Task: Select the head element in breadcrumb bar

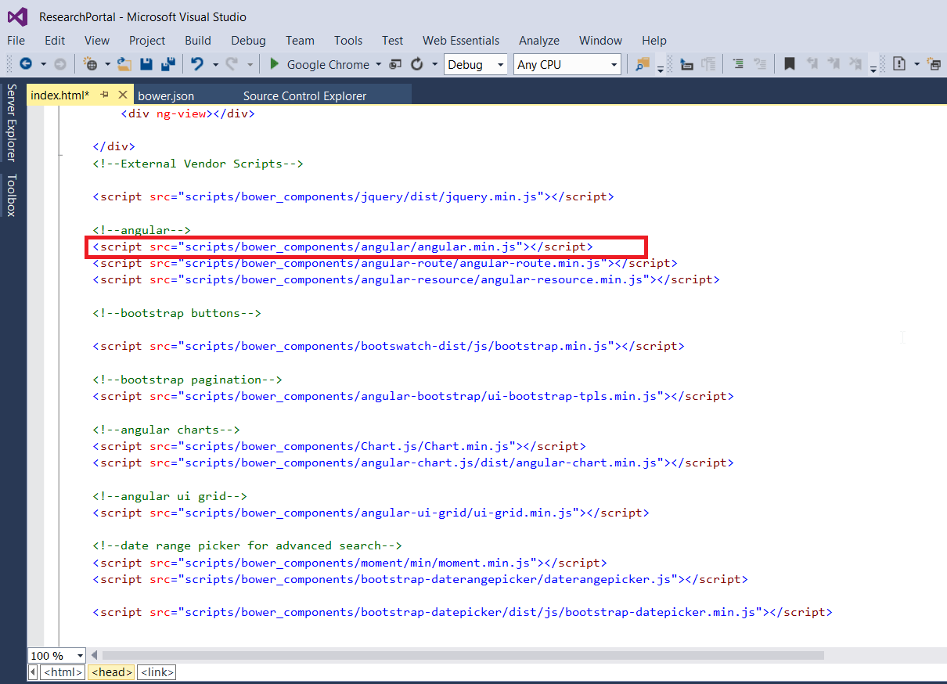Action: (x=110, y=671)
